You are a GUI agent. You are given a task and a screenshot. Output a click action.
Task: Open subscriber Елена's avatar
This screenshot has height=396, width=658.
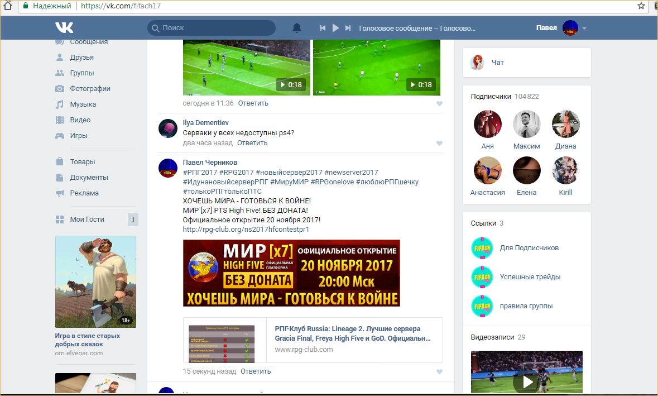pos(527,170)
